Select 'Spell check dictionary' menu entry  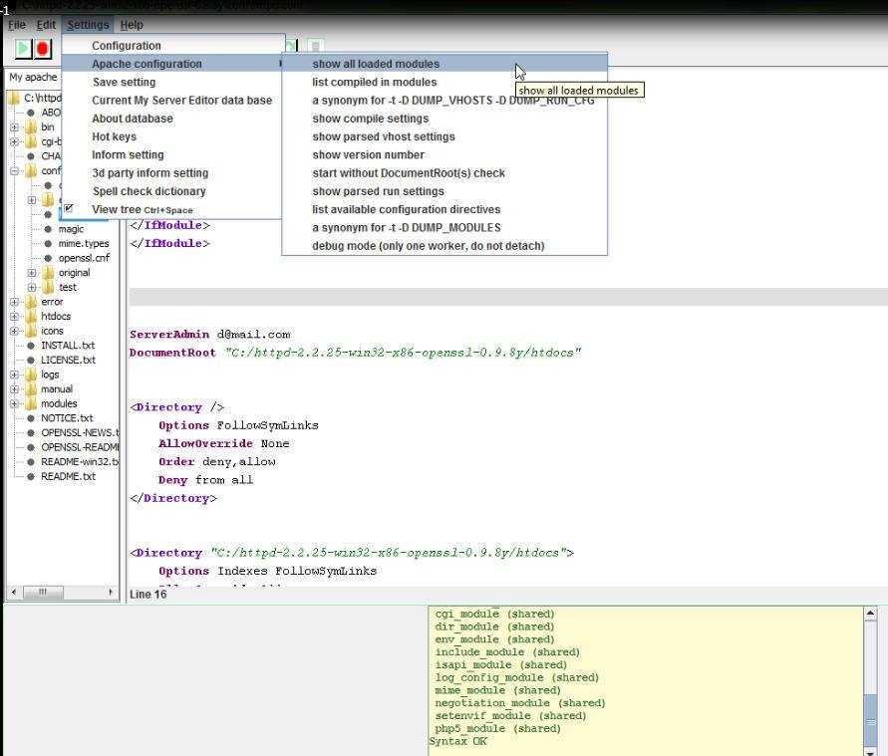coord(148,191)
